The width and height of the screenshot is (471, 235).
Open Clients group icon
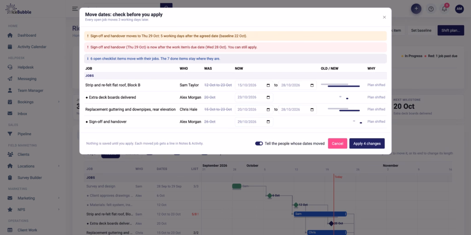[10, 154]
